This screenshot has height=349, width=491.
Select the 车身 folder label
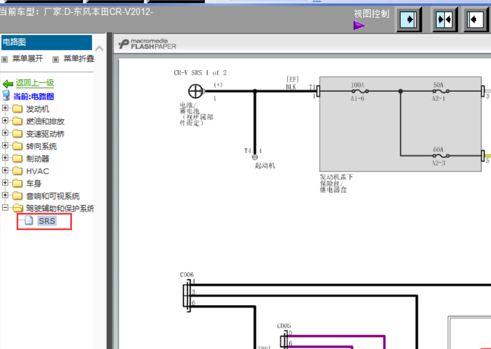coord(34,184)
